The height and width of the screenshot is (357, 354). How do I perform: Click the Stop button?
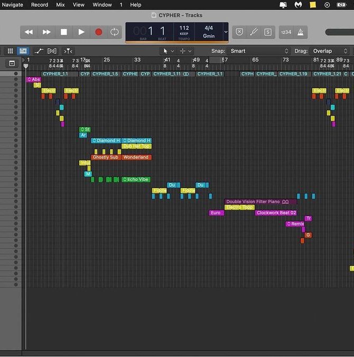point(64,32)
